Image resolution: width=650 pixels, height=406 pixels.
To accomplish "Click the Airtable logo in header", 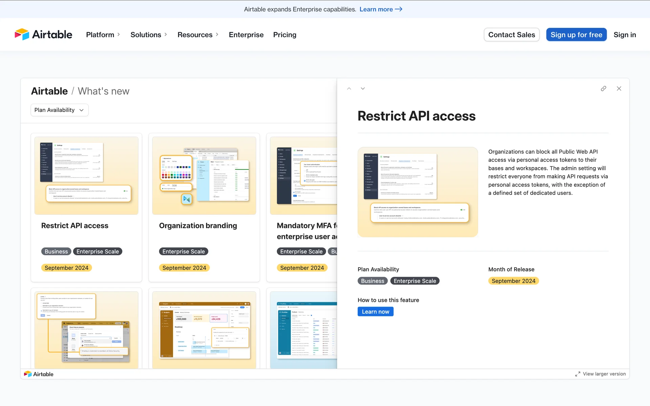I will coord(43,35).
